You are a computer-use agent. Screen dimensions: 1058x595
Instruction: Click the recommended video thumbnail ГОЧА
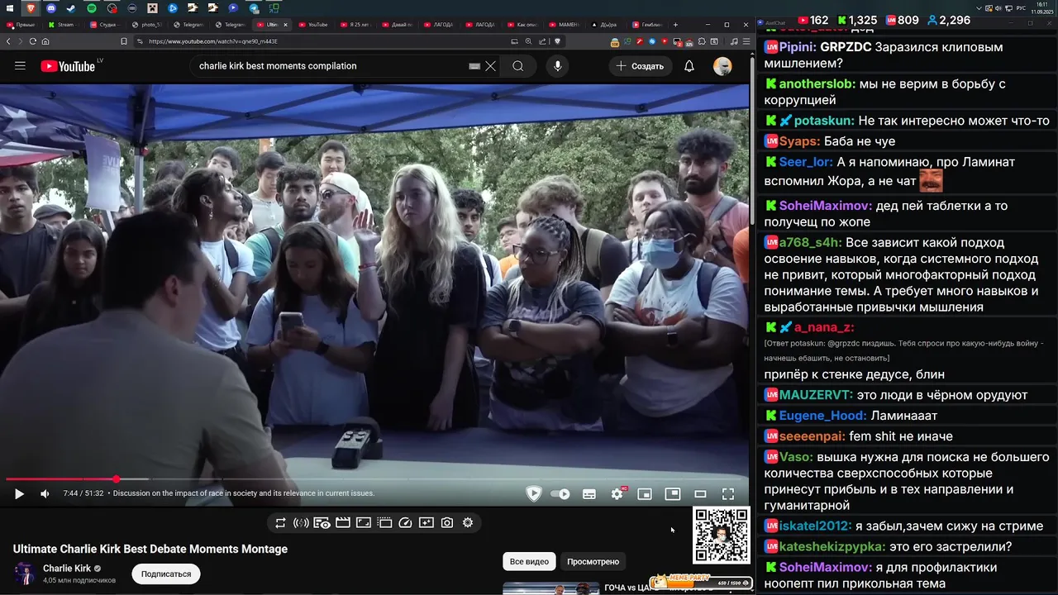pos(551,588)
